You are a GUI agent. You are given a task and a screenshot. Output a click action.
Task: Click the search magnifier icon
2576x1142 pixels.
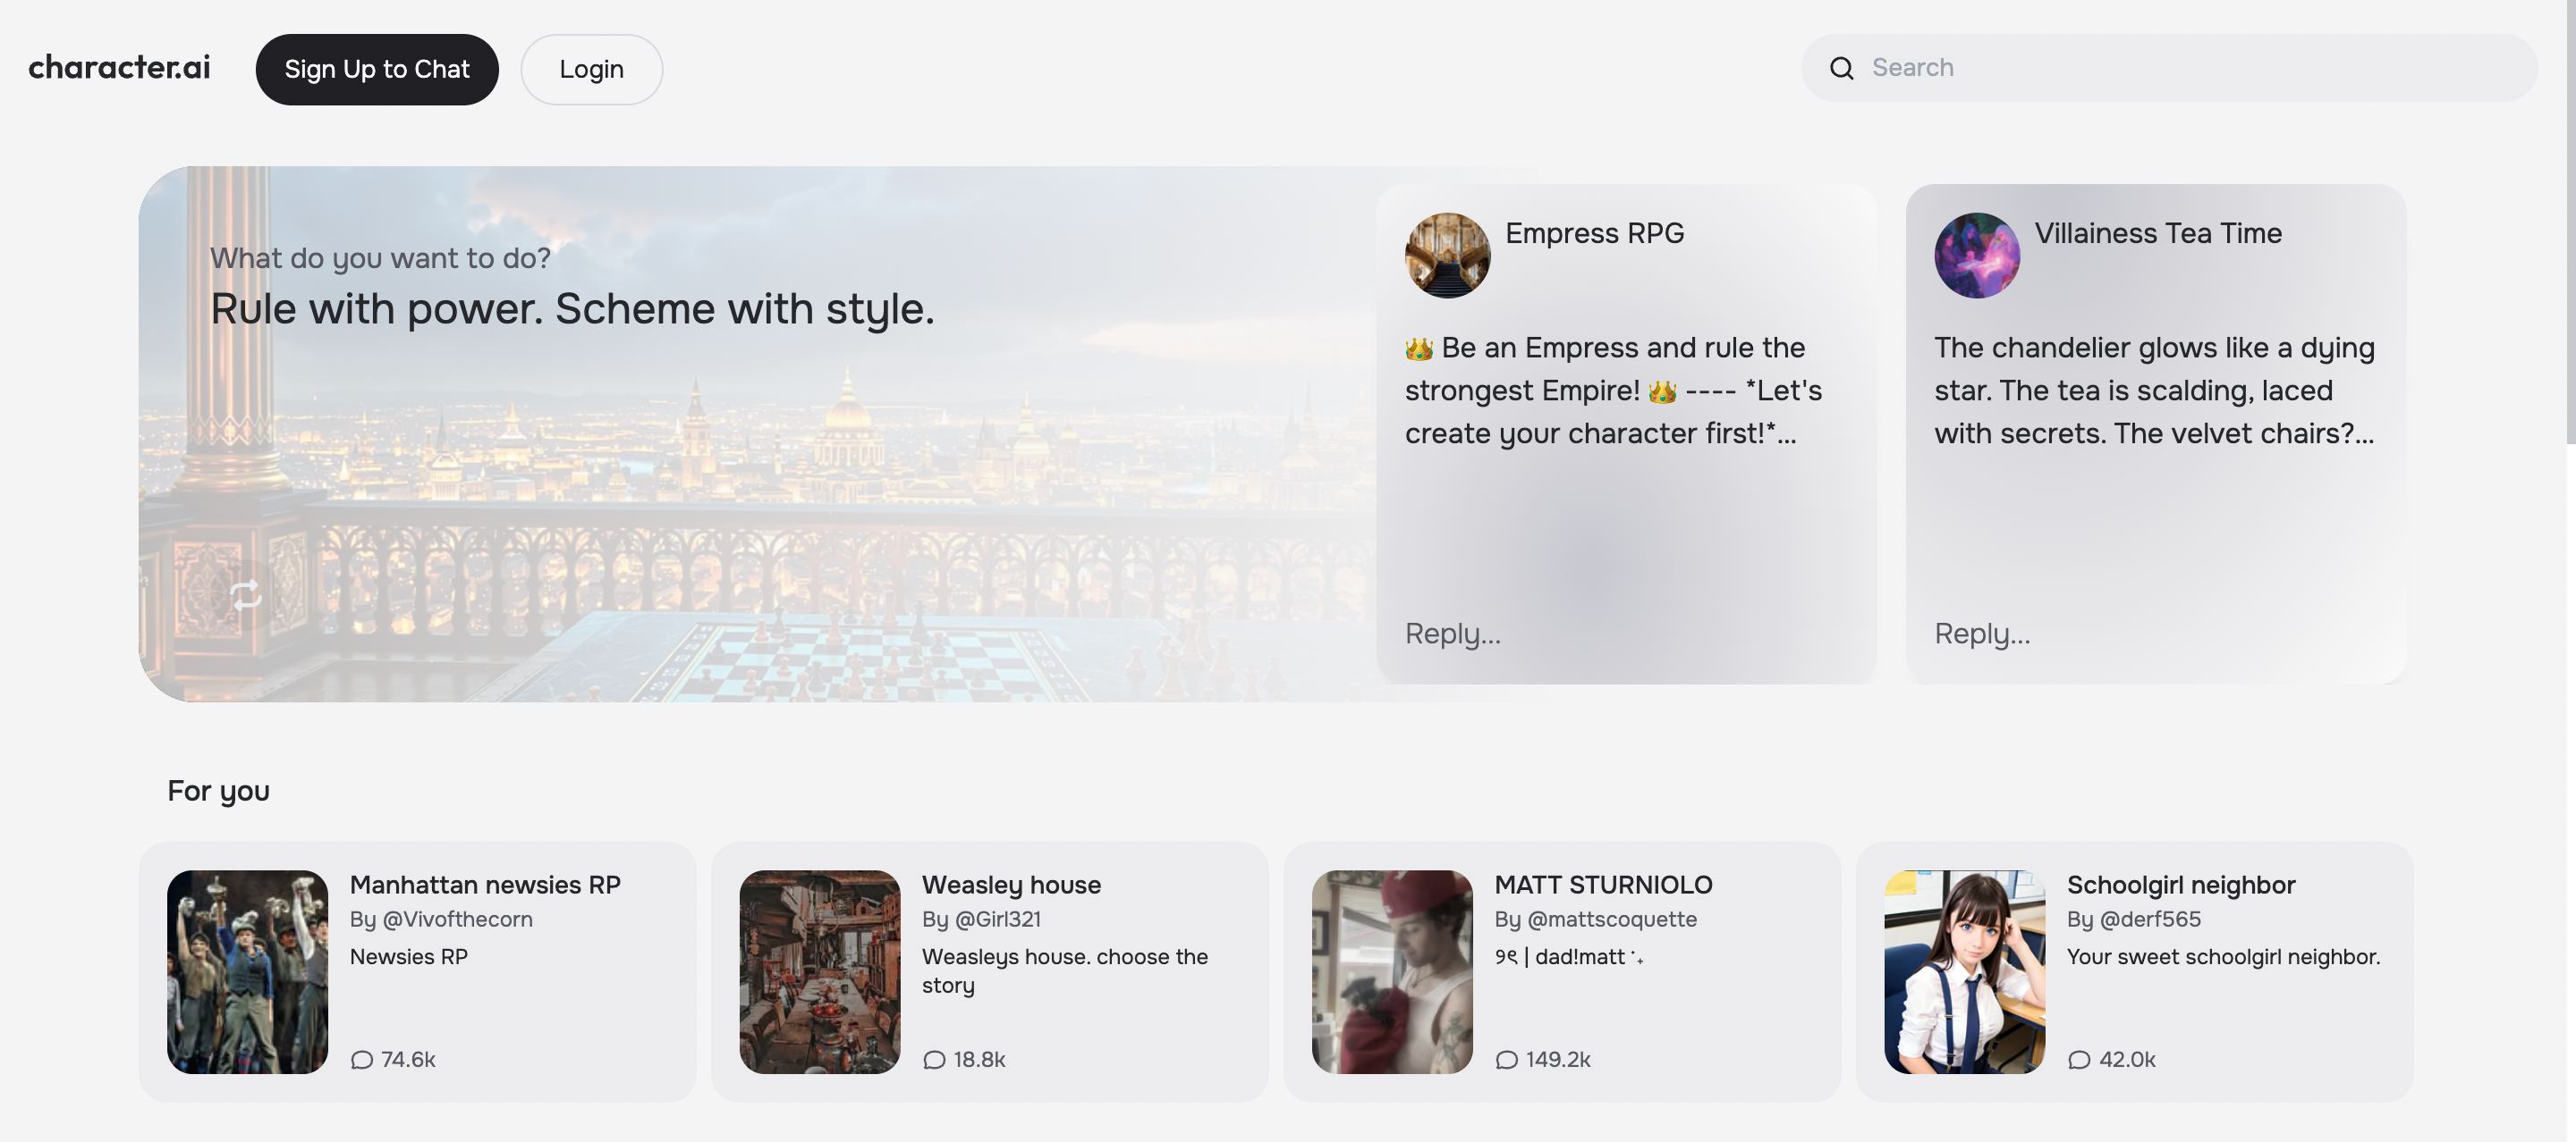[x=1841, y=68]
